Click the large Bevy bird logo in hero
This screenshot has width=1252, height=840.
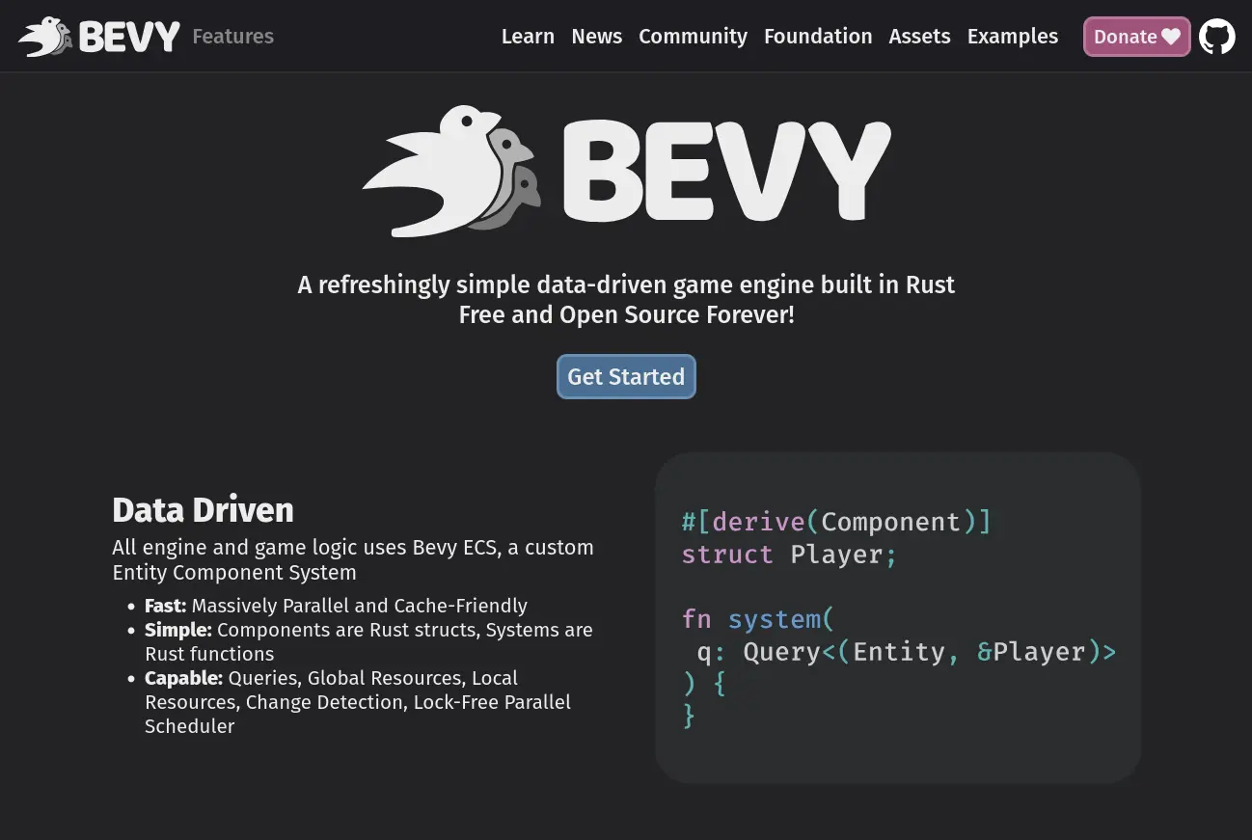click(450, 172)
